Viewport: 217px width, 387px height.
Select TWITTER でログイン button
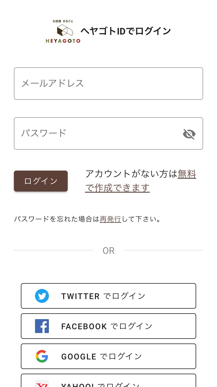(x=108, y=296)
